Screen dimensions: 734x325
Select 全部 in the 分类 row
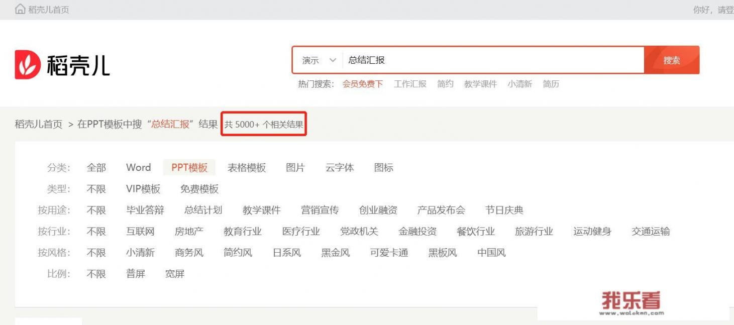tap(96, 168)
